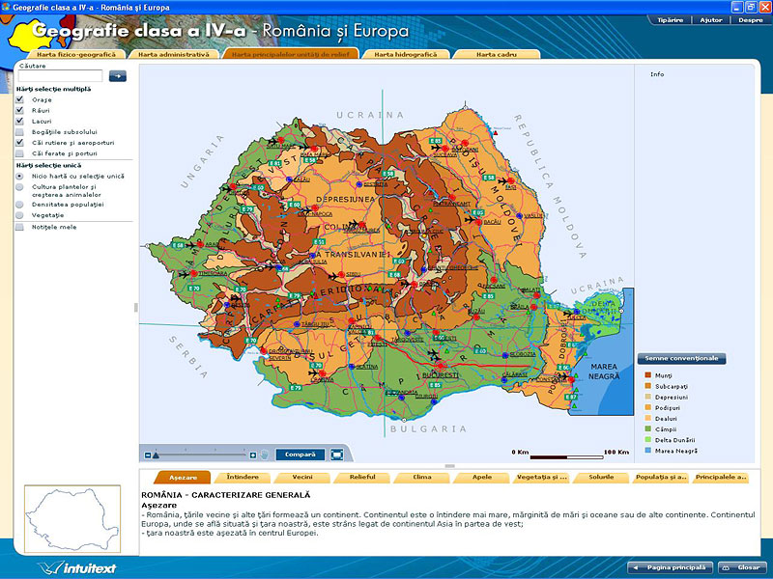
Task: Click the map zoom slider track
Action: click(198, 454)
